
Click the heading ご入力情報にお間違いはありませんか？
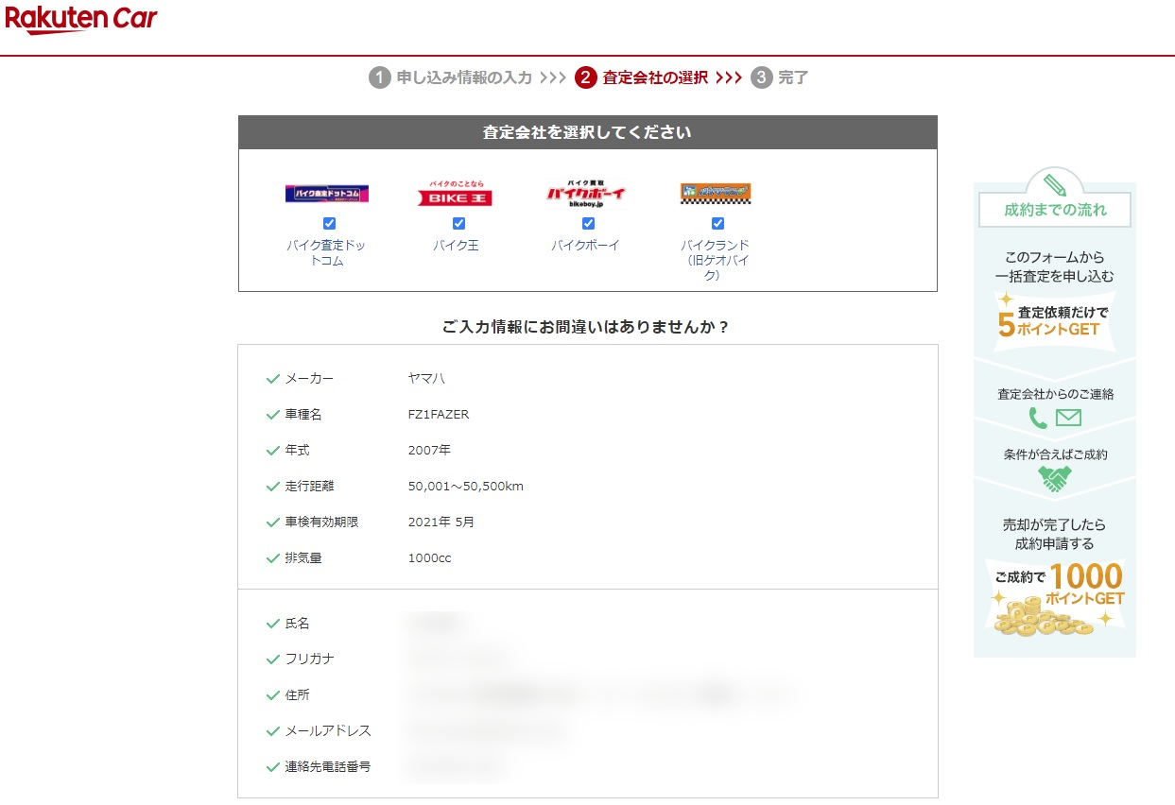[587, 328]
